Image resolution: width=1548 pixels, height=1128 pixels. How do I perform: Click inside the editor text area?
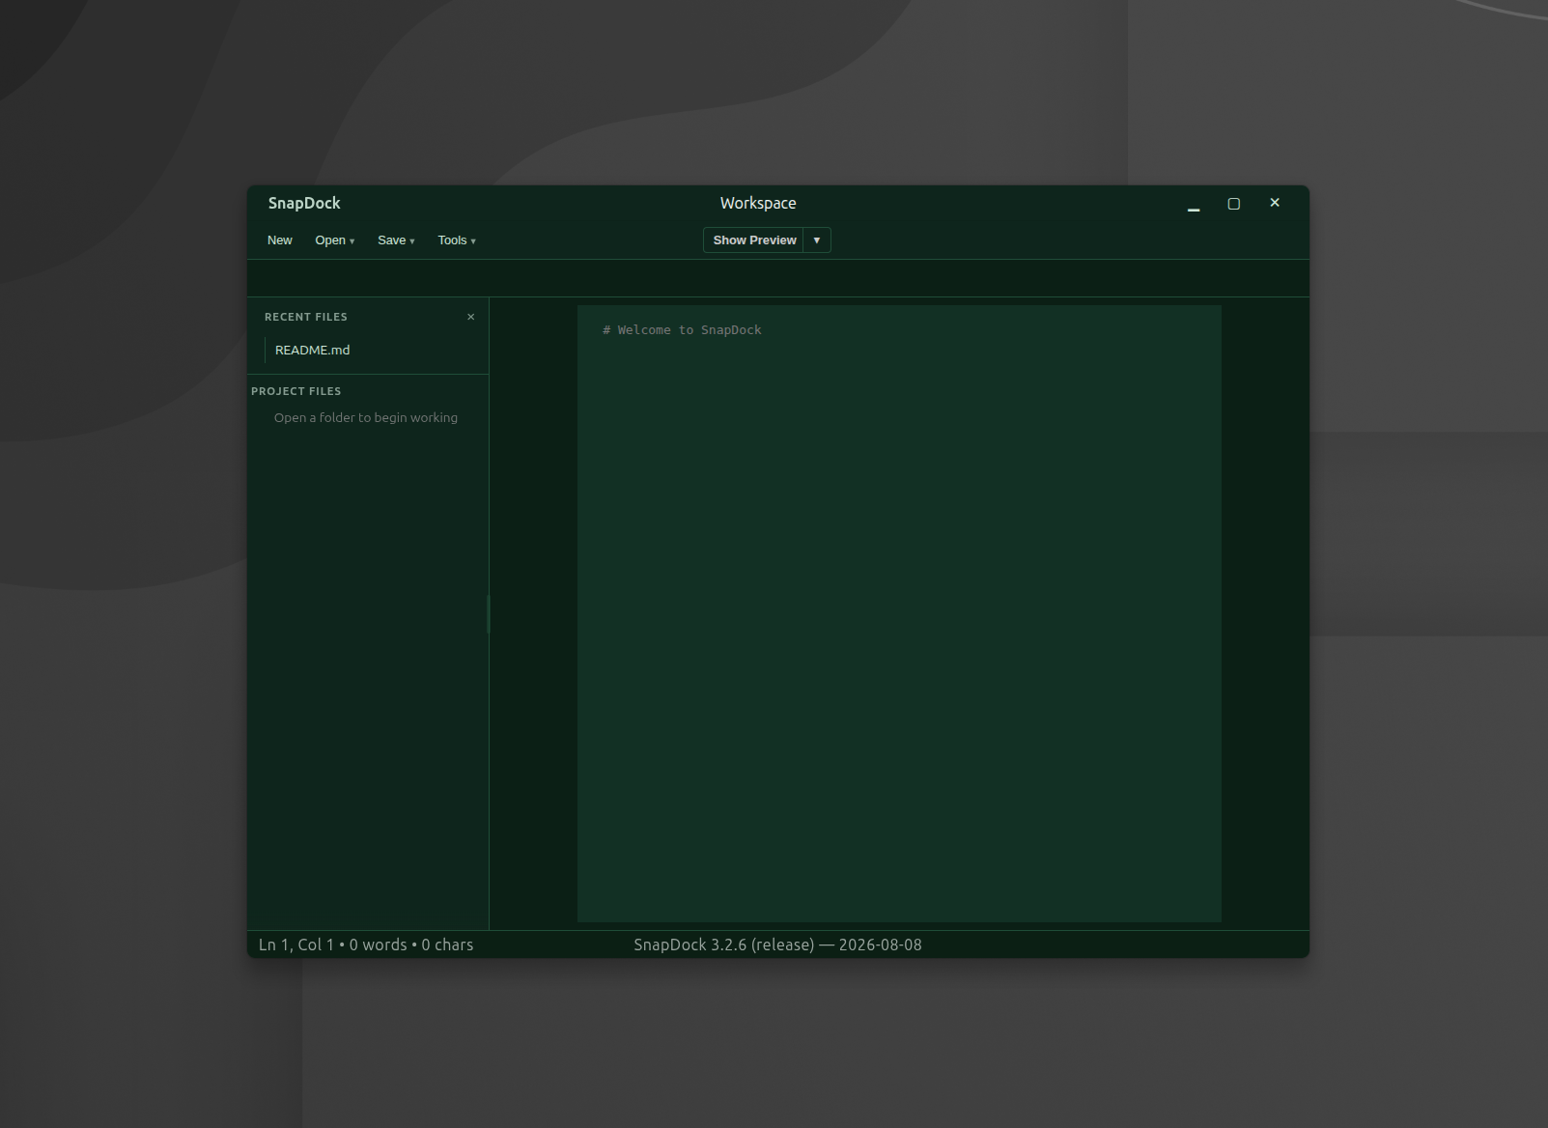tap(899, 613)
